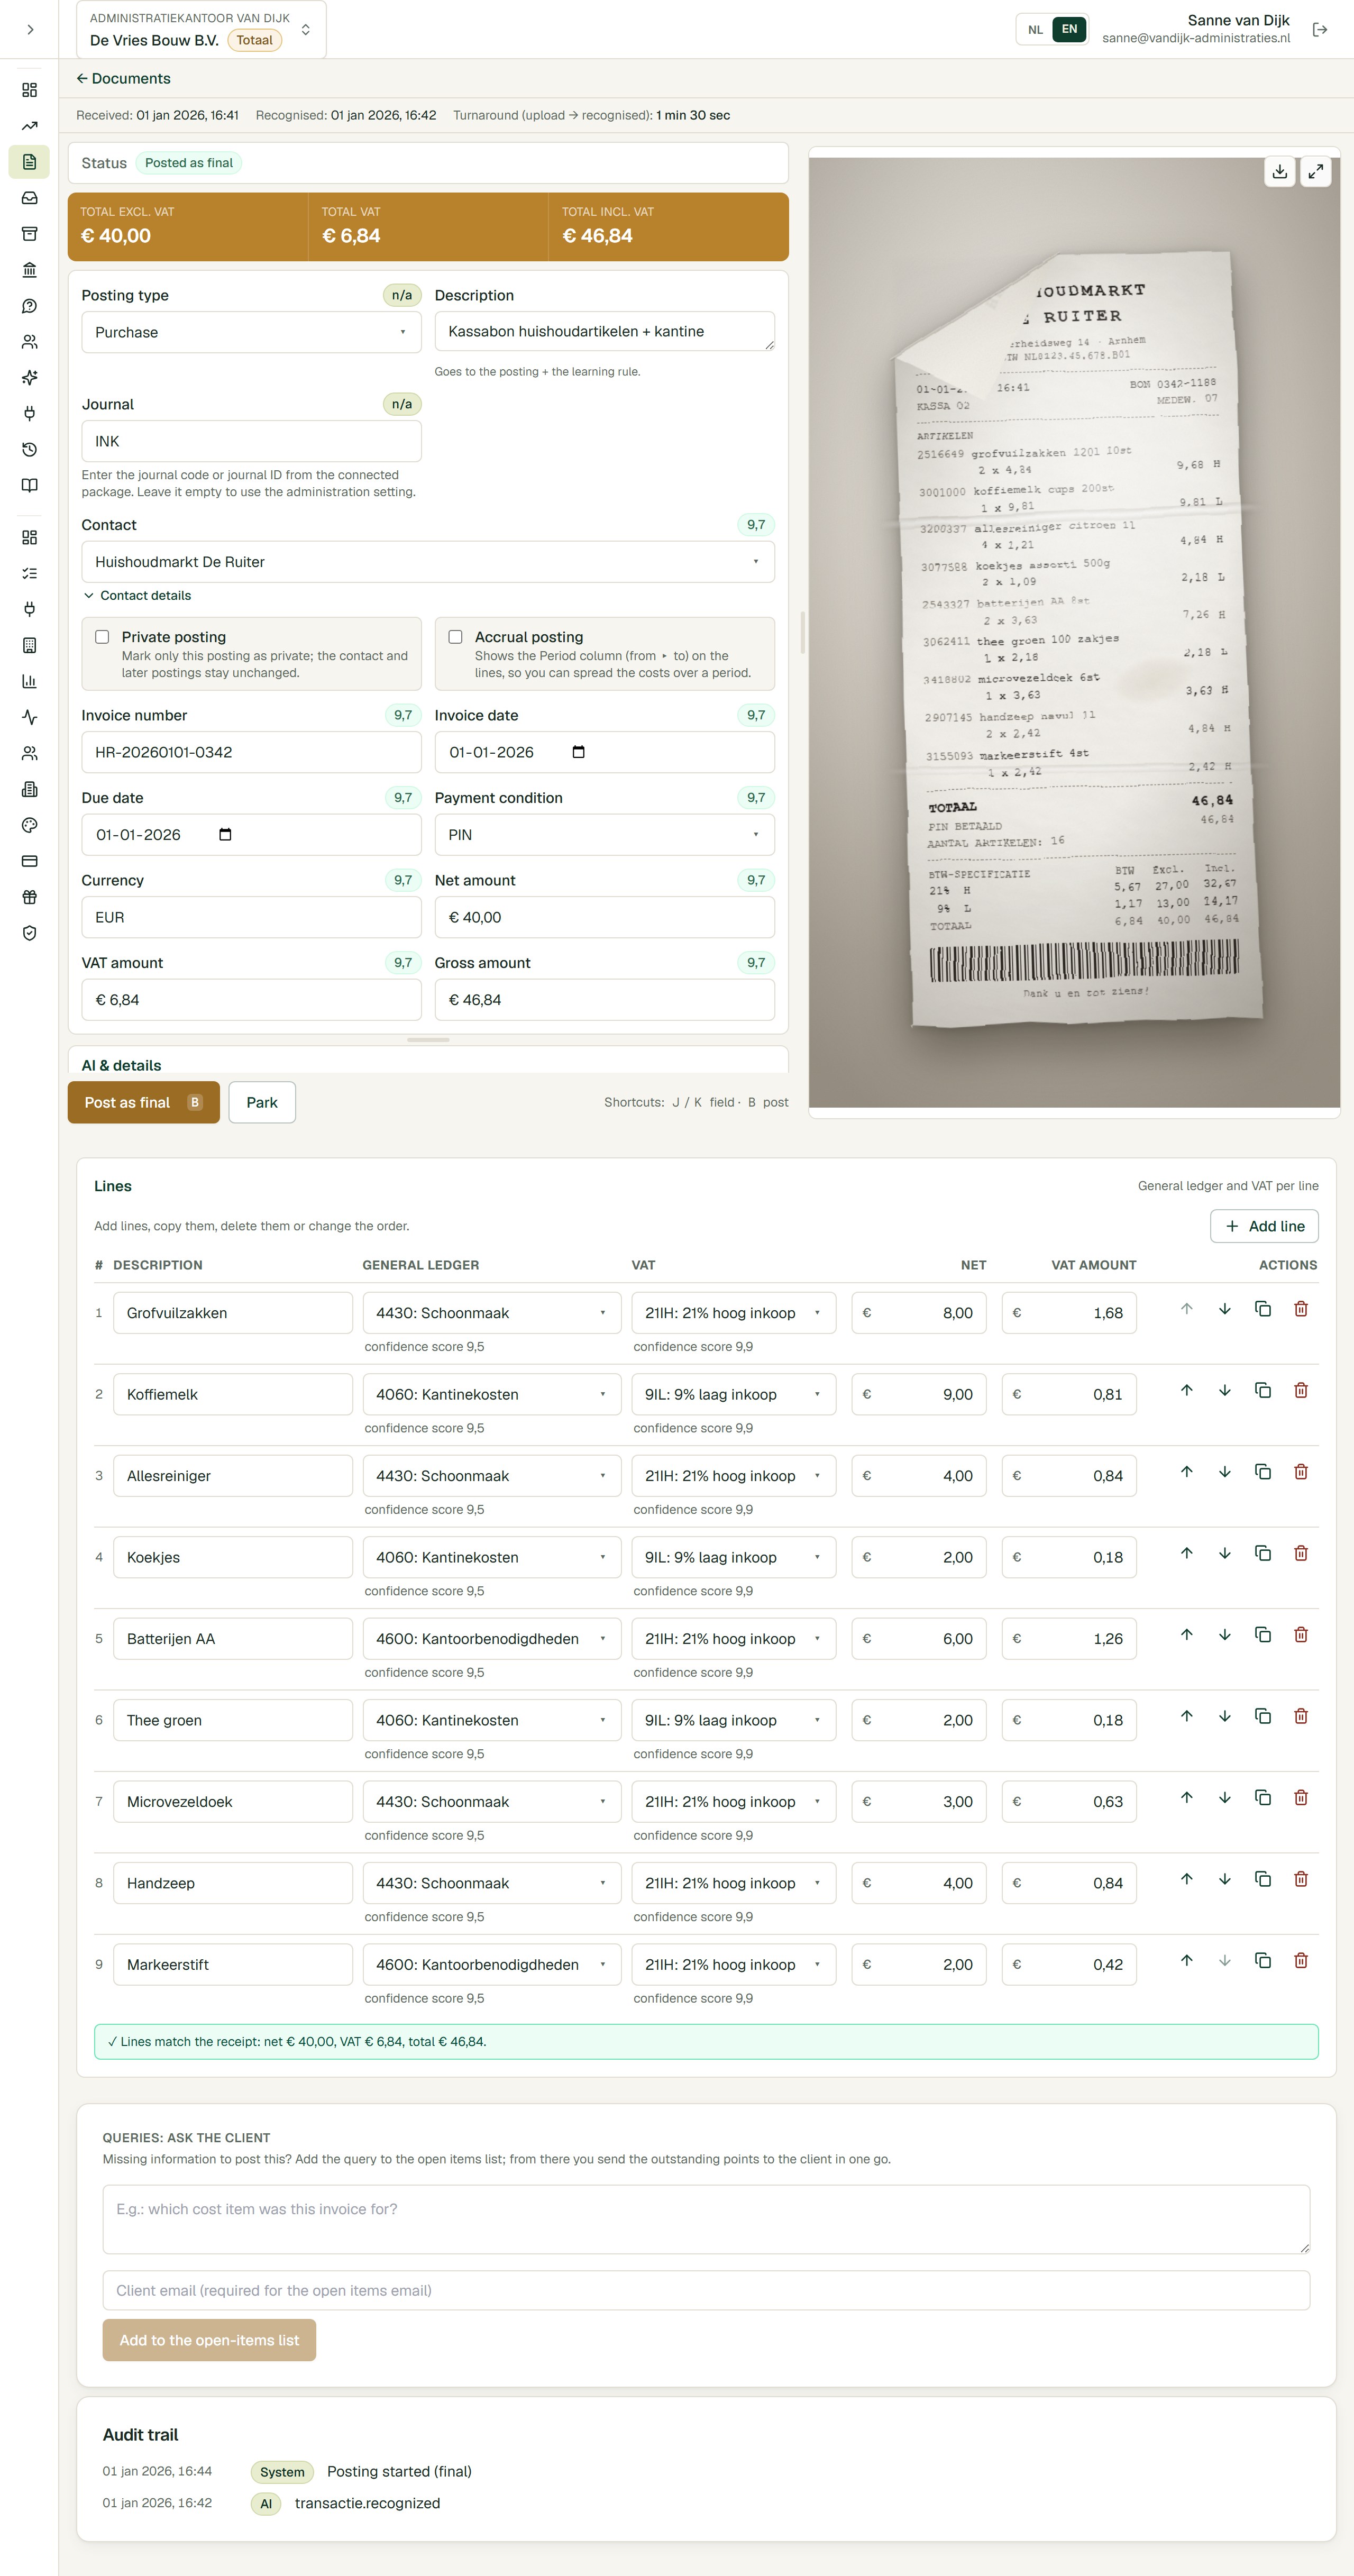Go back to Documents
The image size is (1354, 2576).
tap(123, 79)
